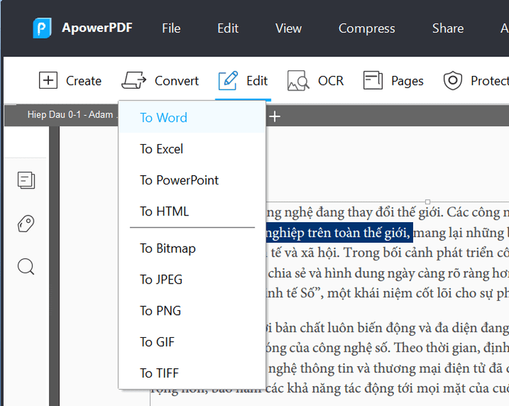Click the text 'chia sẻ và hình dung ngày càng'

[342, 274]
